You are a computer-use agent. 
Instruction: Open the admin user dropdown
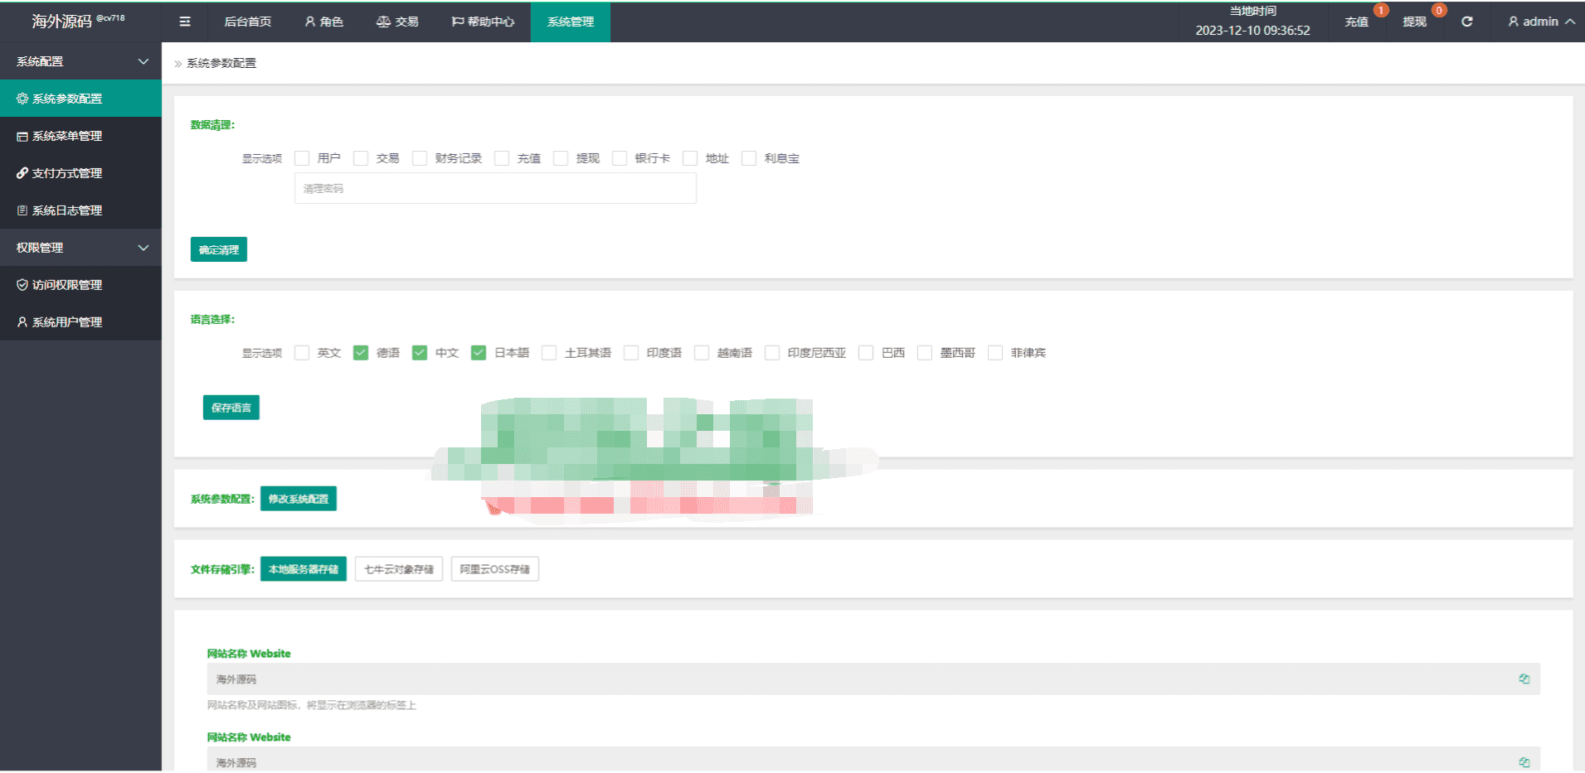click(1541, 22)
